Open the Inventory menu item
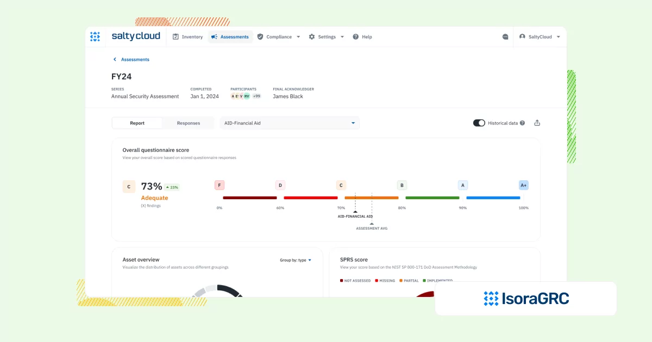 coord(187,37)
